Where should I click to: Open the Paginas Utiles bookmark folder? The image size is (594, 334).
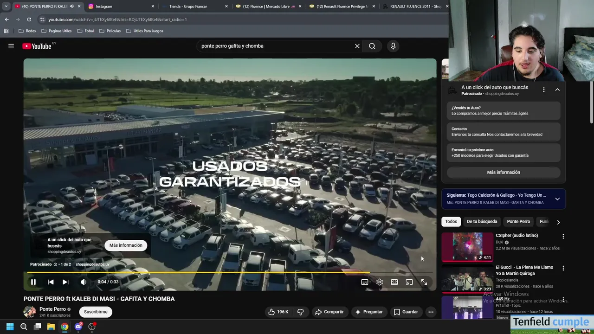click(56, 31)
